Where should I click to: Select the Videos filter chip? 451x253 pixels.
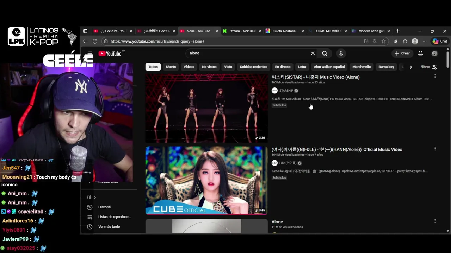click(189, 67)
